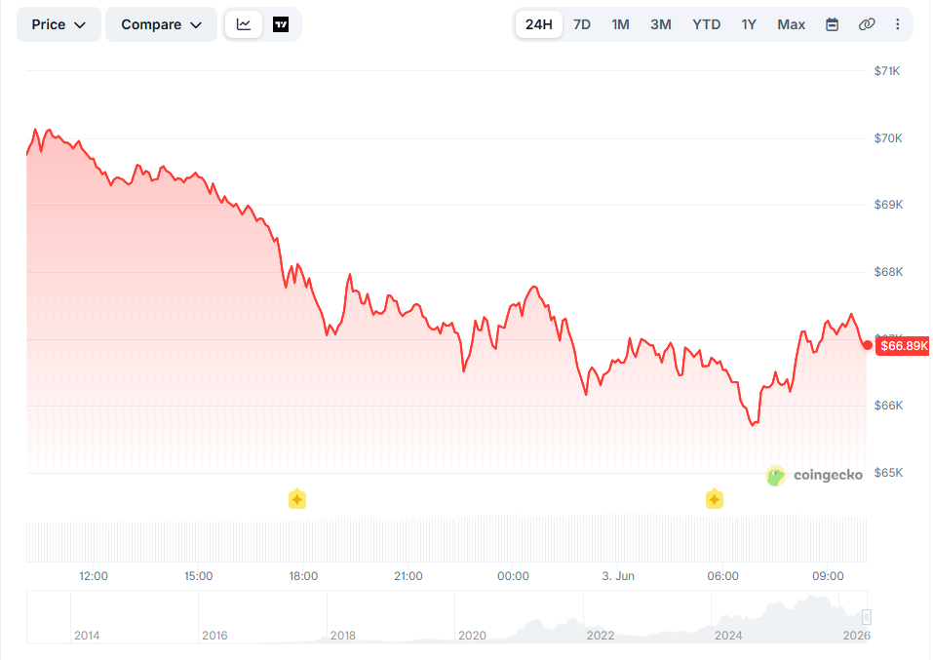Click yellow news marker near 18:00
The width and height of the screenshot is (933, 660).
click(x=297, y=499)
